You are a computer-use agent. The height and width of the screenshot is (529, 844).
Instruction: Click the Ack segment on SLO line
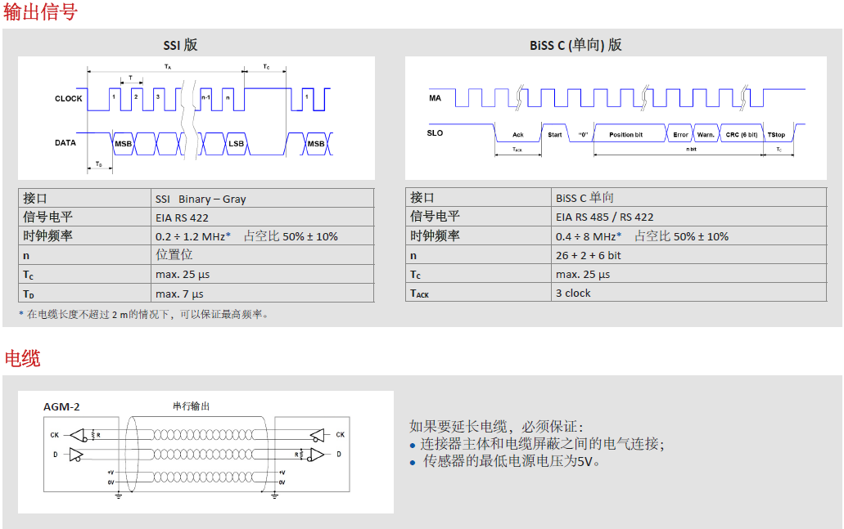(517, 134)
